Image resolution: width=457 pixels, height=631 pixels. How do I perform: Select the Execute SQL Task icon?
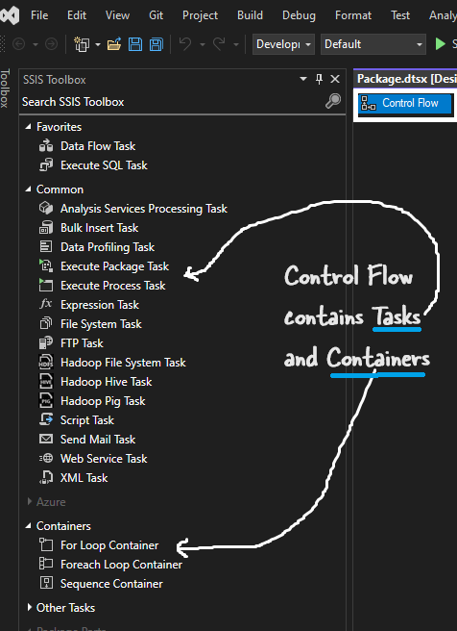46,165
